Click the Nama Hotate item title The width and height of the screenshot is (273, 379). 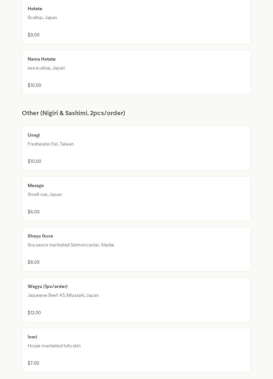tap(42, 59)
